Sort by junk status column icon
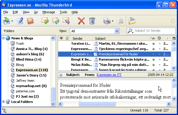Image resolution: width=178 pixels, height=115 pixels. (x=159, y=38)
